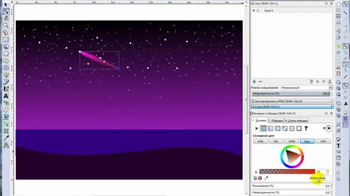Select the Pencil freehand tool

pos(6,75)
